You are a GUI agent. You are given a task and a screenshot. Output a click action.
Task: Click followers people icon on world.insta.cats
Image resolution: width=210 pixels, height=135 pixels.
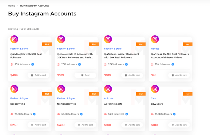coord(105,114)
